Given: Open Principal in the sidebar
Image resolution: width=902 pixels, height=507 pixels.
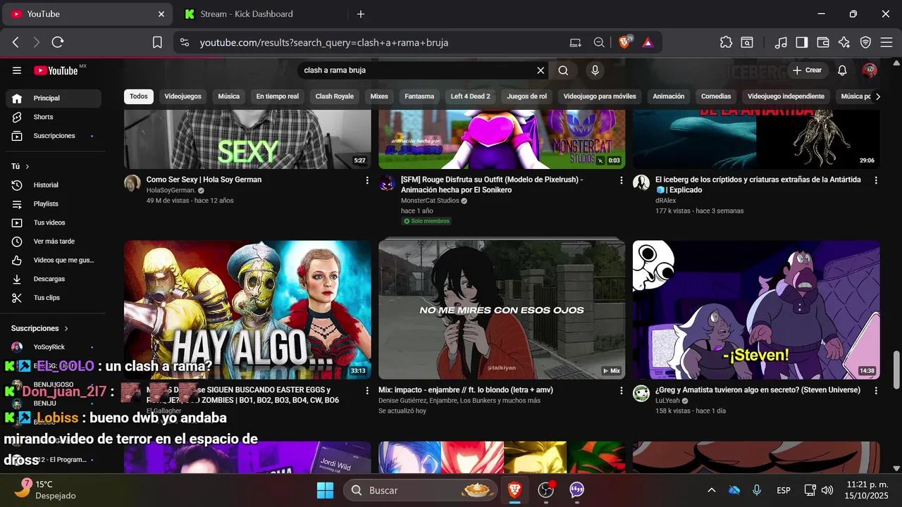Looking at the screenshot, I should pyautogui.click(x=54, y=98).
